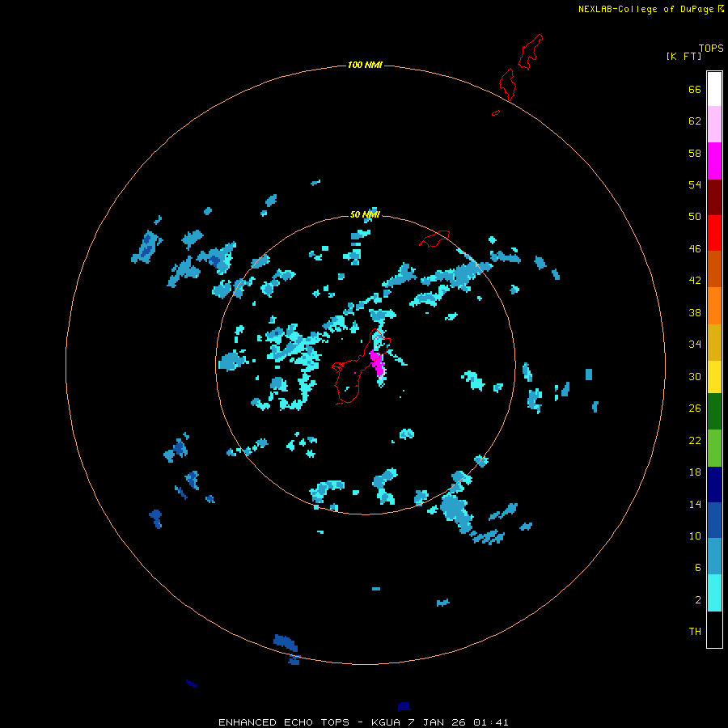The width and height of the screenshot is (728, 728).
Task: Click the Rota island outline near the 50 NMI ring
Action: tap(434, 239)
